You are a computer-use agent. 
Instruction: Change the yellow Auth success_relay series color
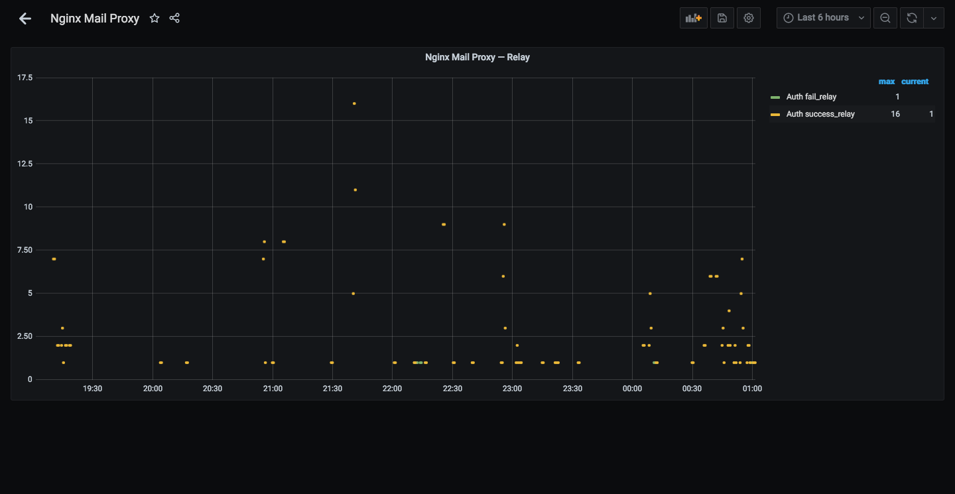click(775, 115)
